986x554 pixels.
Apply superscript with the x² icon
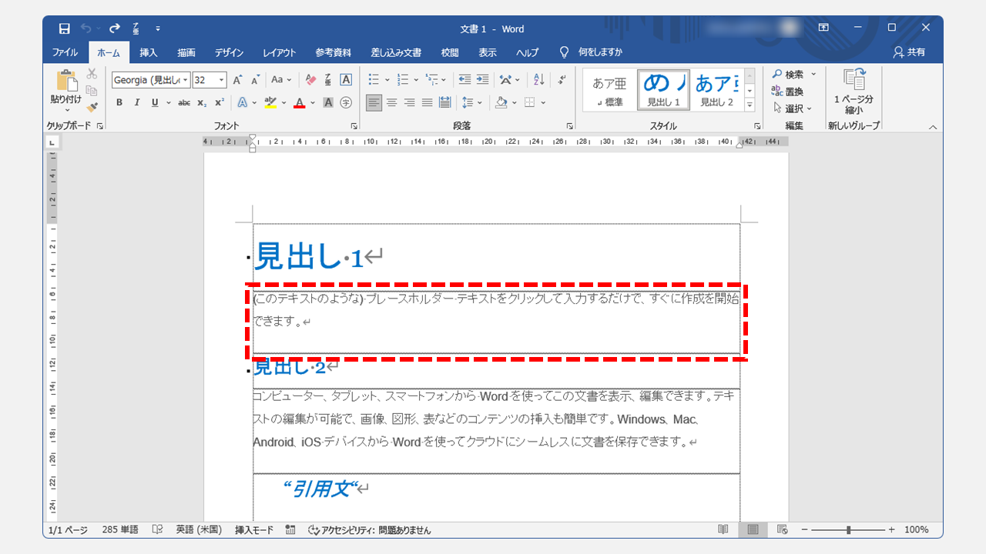click(x=220, y=102)
